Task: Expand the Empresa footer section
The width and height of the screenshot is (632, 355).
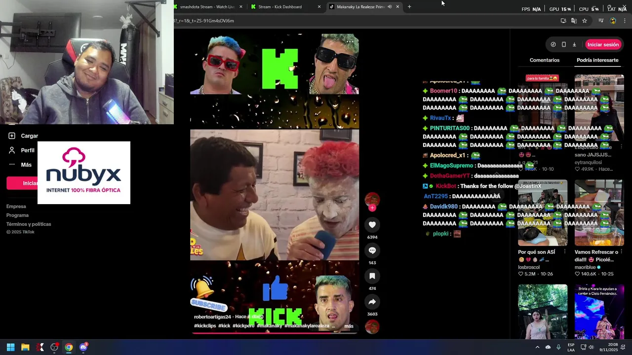Action: pos(16,207)
